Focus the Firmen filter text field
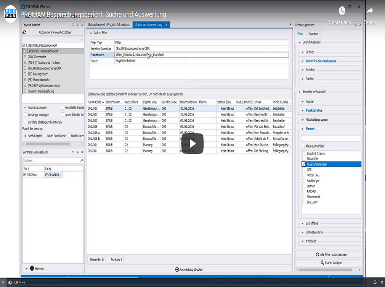 [x=331, y=138]
